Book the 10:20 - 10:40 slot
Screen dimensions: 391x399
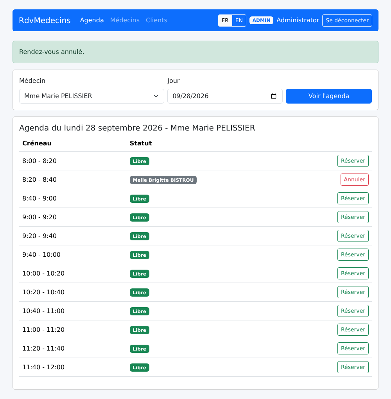click(353, 292)
